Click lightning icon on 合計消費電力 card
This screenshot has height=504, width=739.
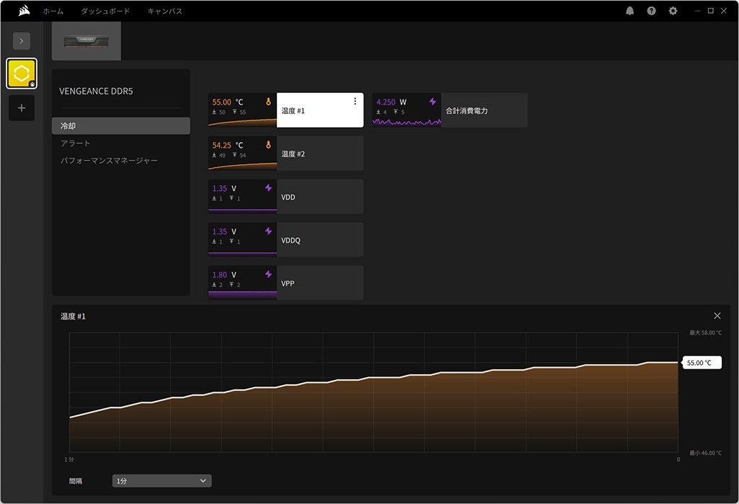click(432, 102)
